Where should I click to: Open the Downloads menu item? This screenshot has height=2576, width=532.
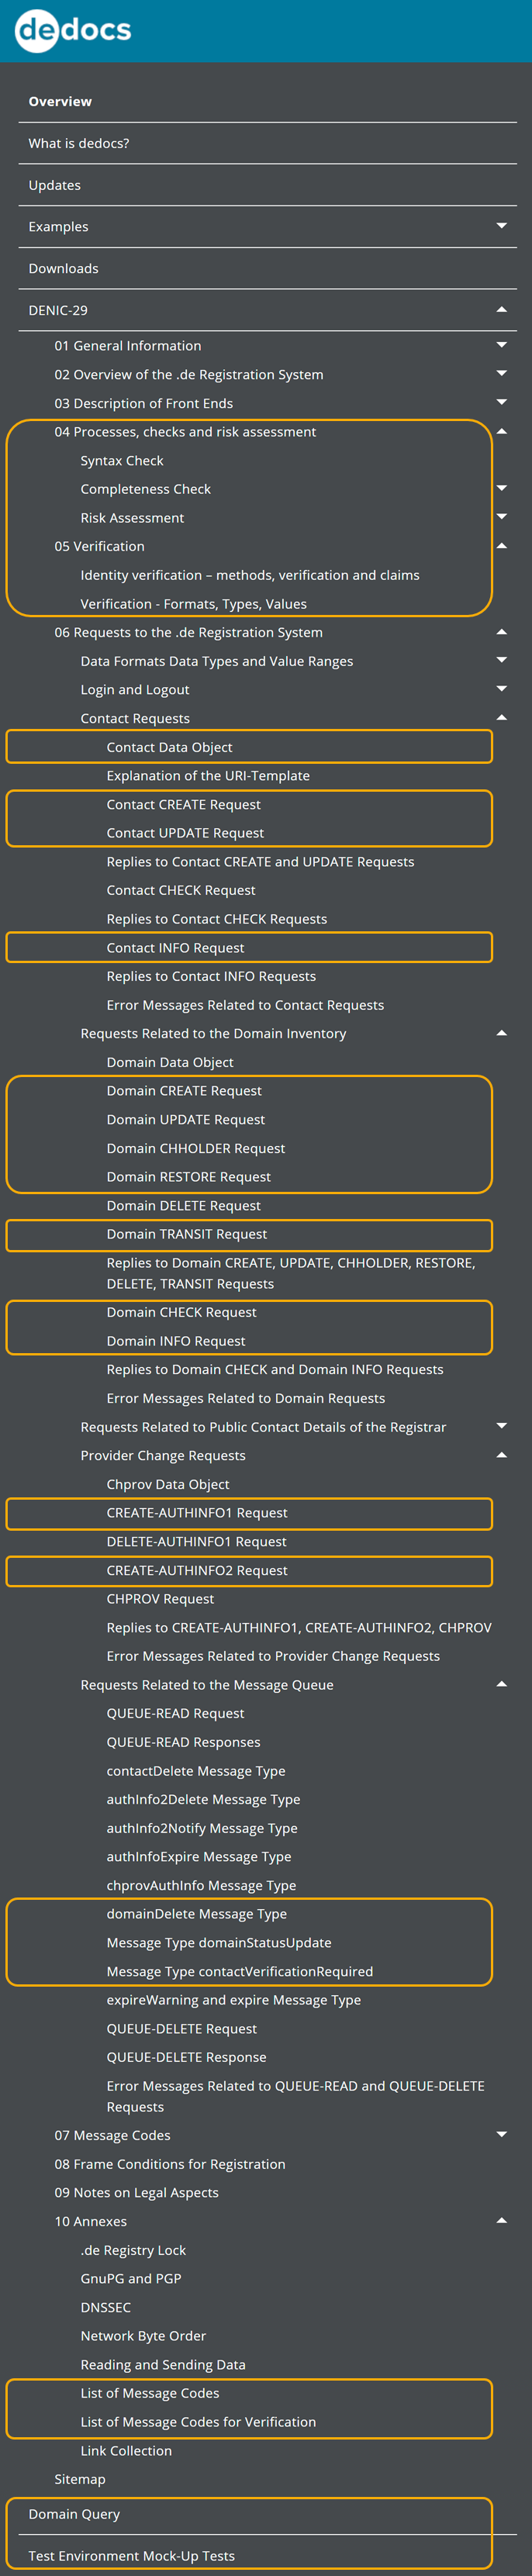pyautogui.click(x=64, y=268)
